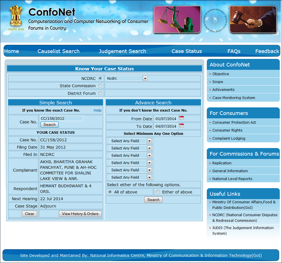282x263 pixels.
Task: Open FAQs menu item
Action: (x=234, y=51)
